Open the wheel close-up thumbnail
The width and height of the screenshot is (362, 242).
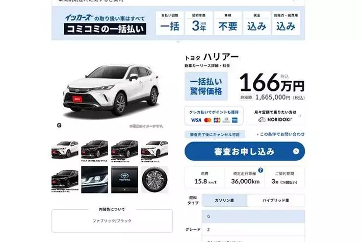[x=154, y=180]
